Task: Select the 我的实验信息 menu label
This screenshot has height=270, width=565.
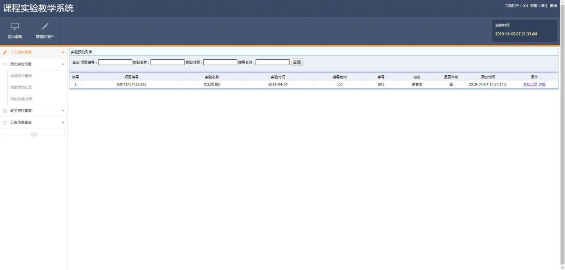Action: point(21,64)
